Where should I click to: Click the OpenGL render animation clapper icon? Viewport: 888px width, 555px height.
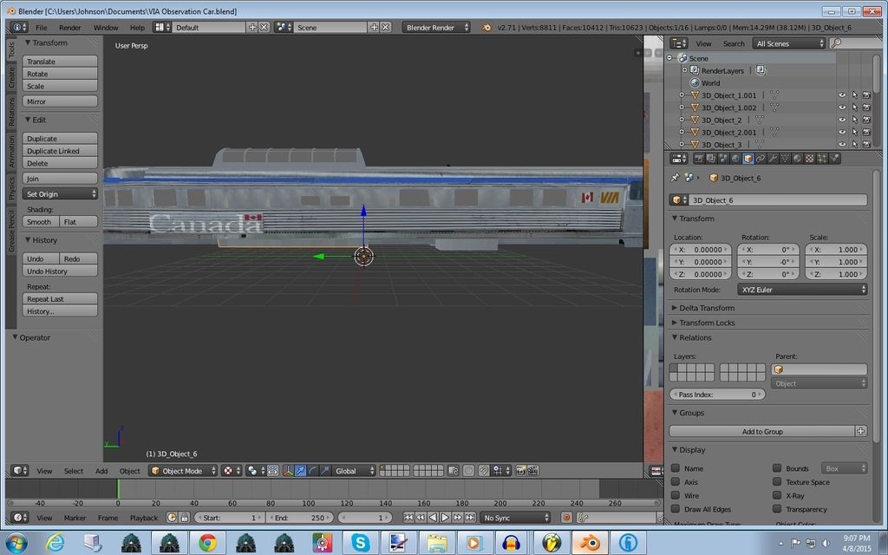(533, 471)
